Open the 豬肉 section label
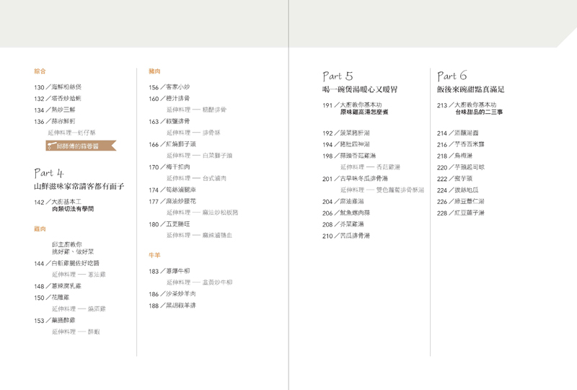The image size is (577, 390). click(x=154, y=71)
